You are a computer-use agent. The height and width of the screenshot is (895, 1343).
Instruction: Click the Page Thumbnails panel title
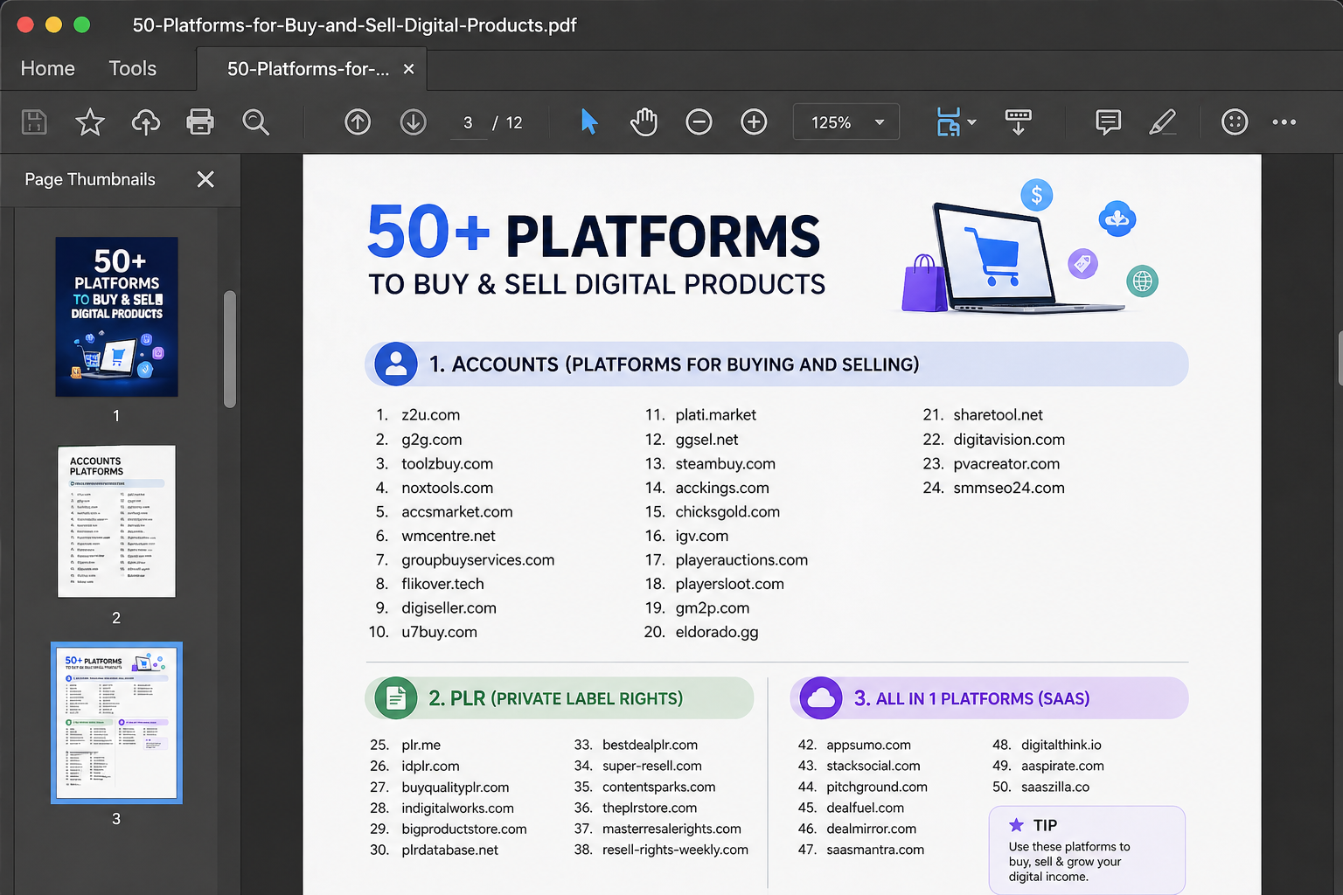pos(90,179)
